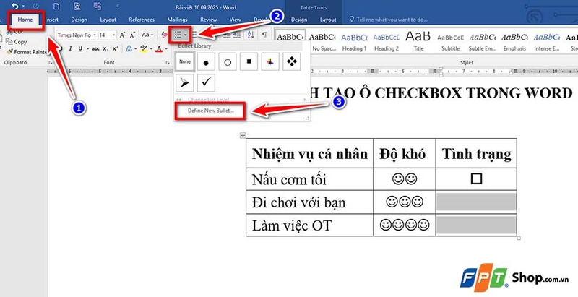The height and width of the screenshot is (297, 578).
Task: Choose the arrowhead bullet
Action: click(x=185, y=83)
